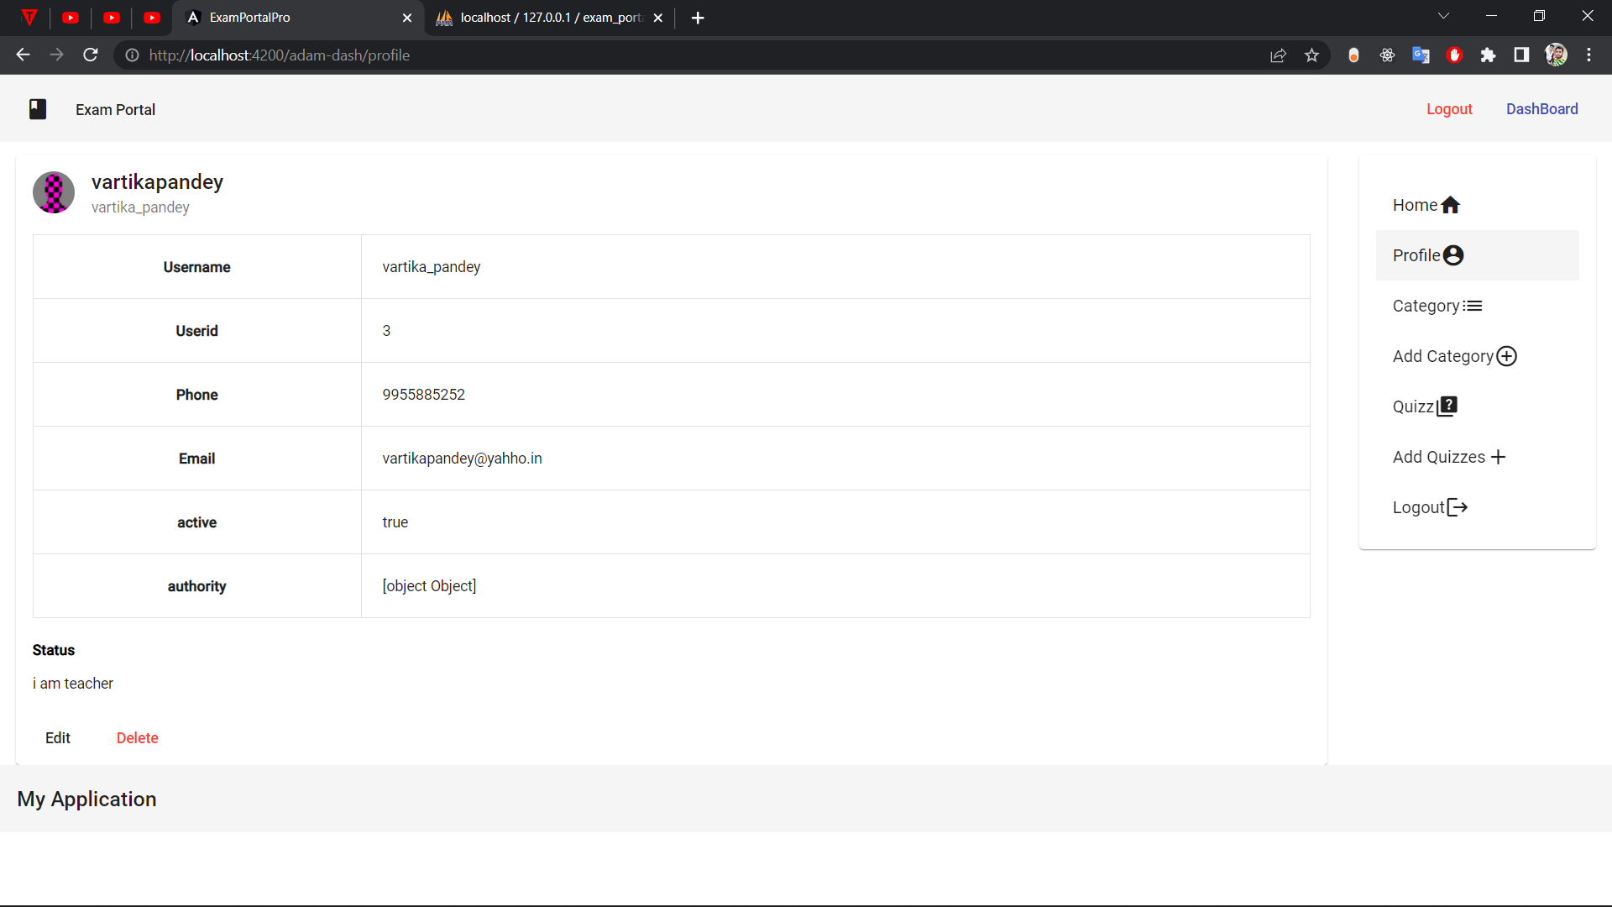Click the Category list icon
1612x907 pixels.
coord(1473,306)
